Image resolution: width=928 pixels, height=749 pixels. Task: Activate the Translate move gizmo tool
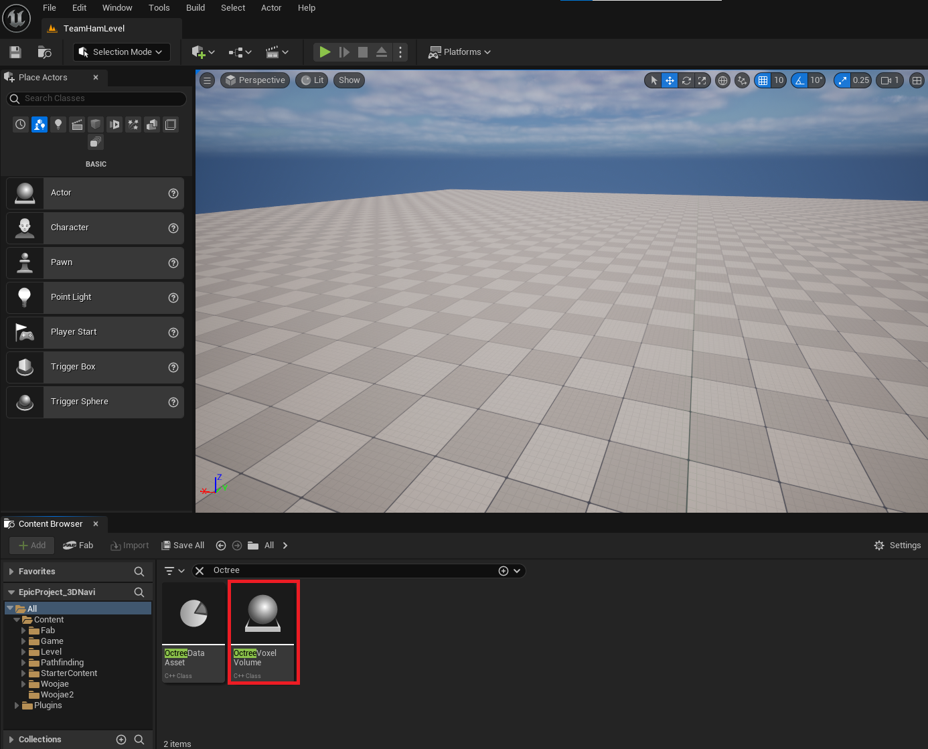click(x=670, y=80)
